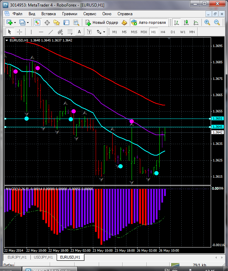Zoom out the chart with minus magnifier
This screenshot has width=228, height=271.
click(x=217, y=22)
